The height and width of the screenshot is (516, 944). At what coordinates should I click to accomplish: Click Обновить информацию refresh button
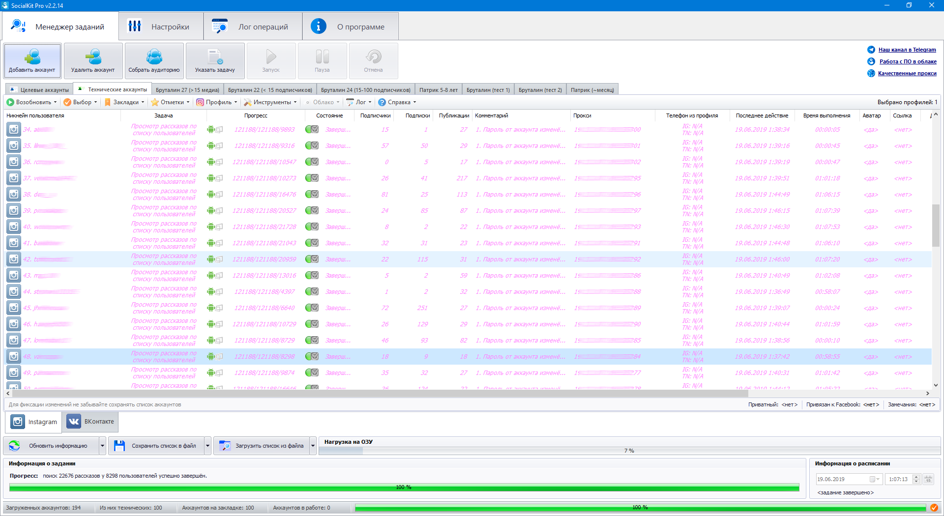point(51,446)
